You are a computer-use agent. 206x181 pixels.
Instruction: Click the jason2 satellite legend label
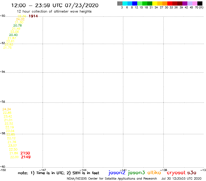tap(117, 173)
